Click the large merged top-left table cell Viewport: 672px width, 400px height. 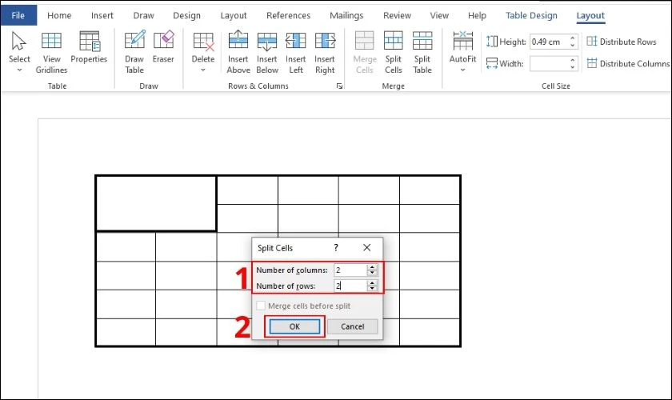[x=156, y=204]
